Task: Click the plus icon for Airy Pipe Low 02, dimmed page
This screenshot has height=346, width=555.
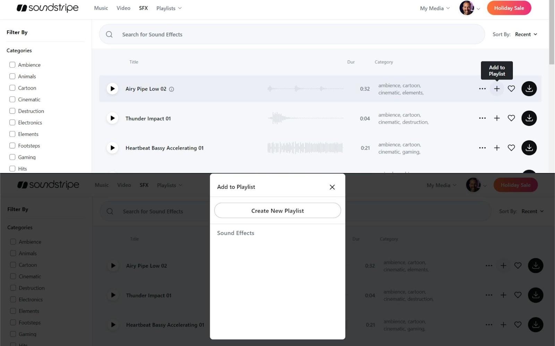Action: click(503, 266)
